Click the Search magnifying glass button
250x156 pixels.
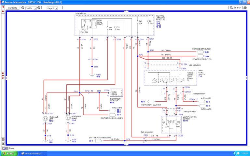(x=235, y=8)
